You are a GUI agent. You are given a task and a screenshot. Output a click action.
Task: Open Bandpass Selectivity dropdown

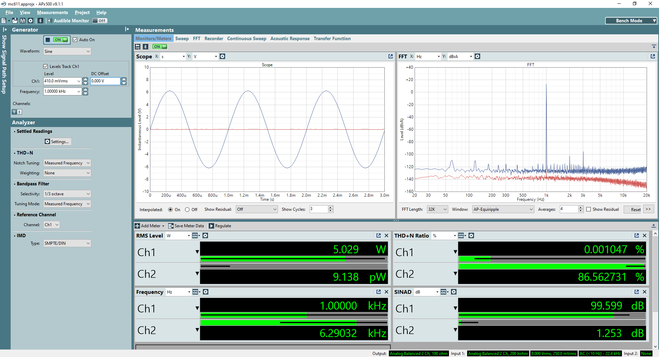pyautogui.click(x=67, y=194)
